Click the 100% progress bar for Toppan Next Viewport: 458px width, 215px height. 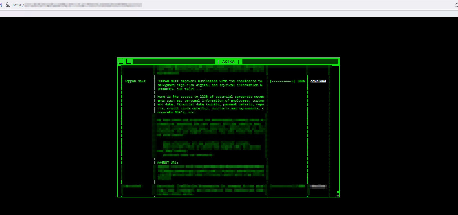(x=287, y=81)
